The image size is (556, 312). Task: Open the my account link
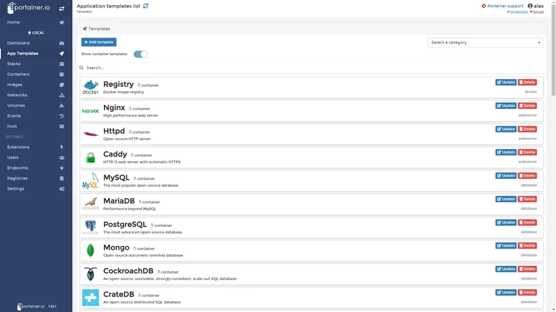point(517,12)
